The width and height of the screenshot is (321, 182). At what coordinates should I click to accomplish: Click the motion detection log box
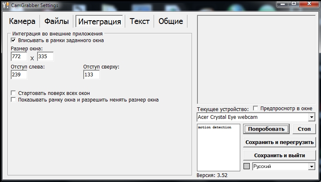coord(218,147)
